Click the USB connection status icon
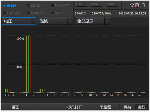150x112 pixels. (x=132, y=5)
